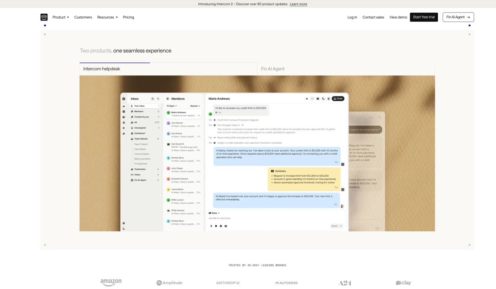The height and width of the screenshot is (289, 496).
Task: Star the Maria Andrews conversation
Action: point(307,99)
